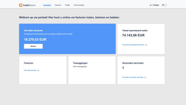Go to the Facturen menu item
Image resolution: width=186 pixels, height=105 pixels.
pos(58,5)
